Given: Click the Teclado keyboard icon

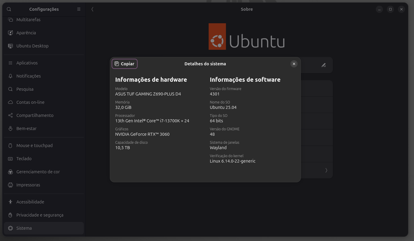Looking at the screenshot, I should point(10,159).
